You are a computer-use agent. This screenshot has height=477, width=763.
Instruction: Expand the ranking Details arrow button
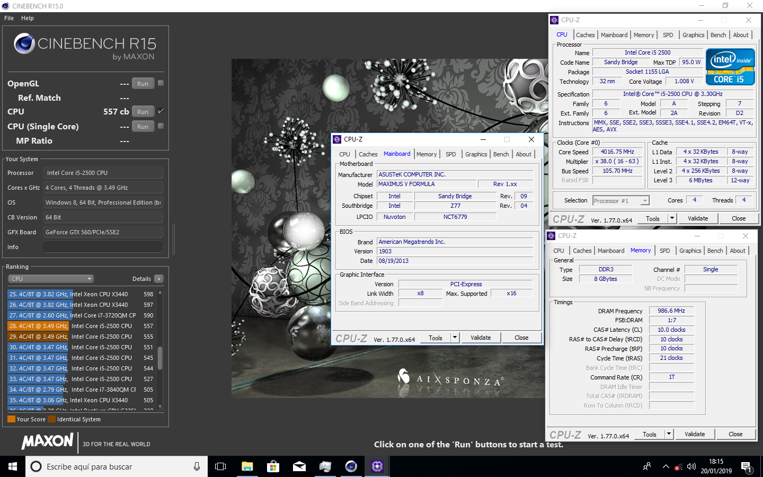pyautogui.click(x=158, y=279)
